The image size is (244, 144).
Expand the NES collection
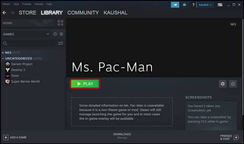coord(3,53)
